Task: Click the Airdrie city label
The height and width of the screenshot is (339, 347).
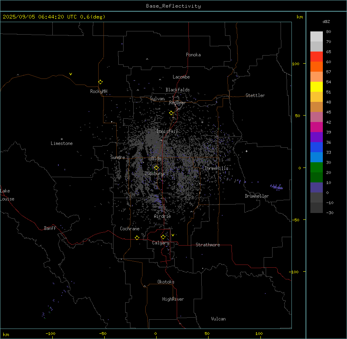Action: 163,216
